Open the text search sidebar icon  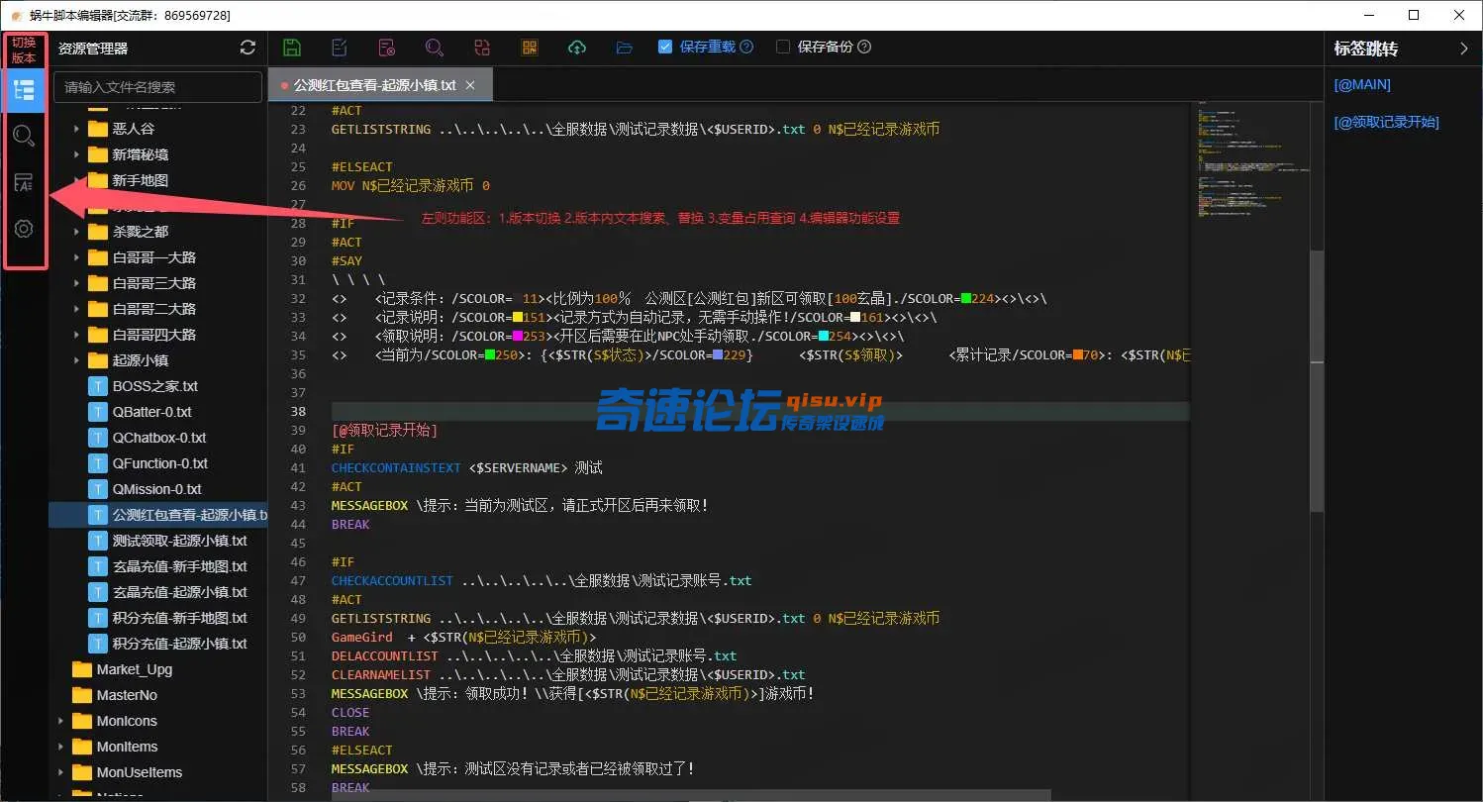[x=24, y=137]
